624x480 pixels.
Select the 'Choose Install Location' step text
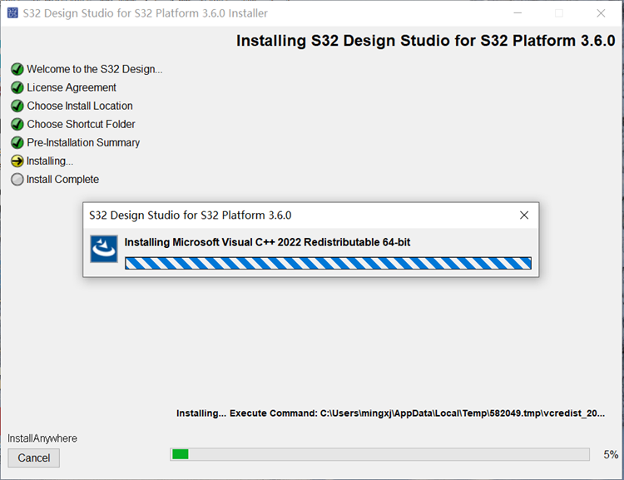80,106
